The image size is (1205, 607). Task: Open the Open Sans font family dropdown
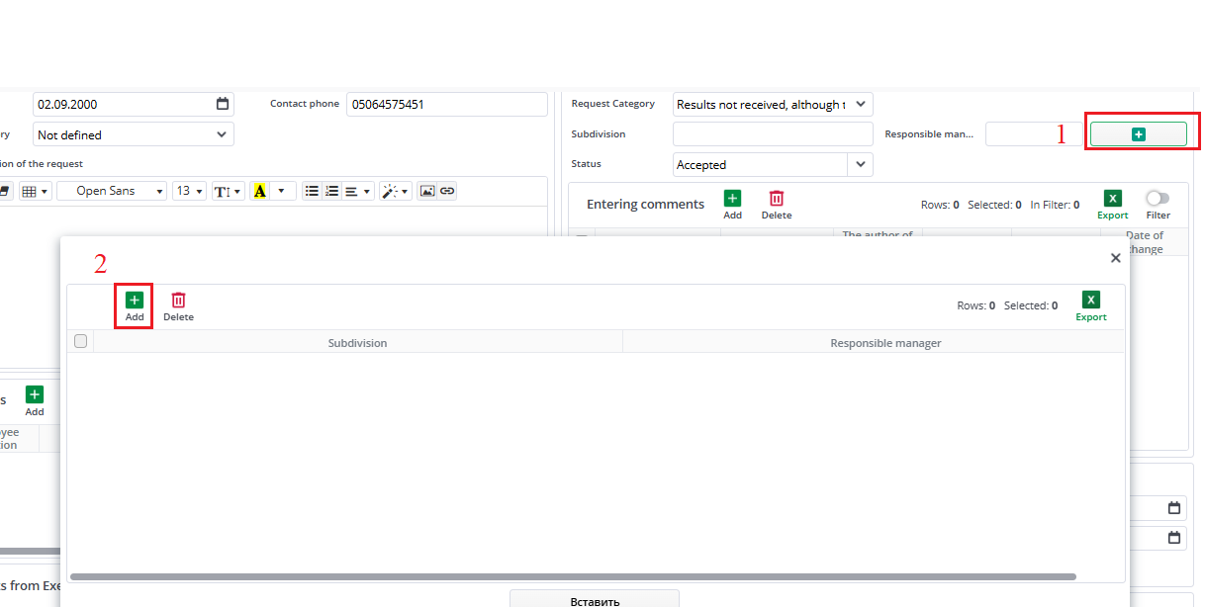click(x=112, y=191)
